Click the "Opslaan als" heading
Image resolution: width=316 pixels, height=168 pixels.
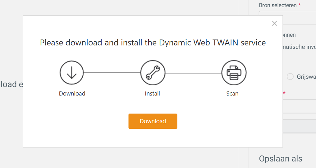(281, 159)
